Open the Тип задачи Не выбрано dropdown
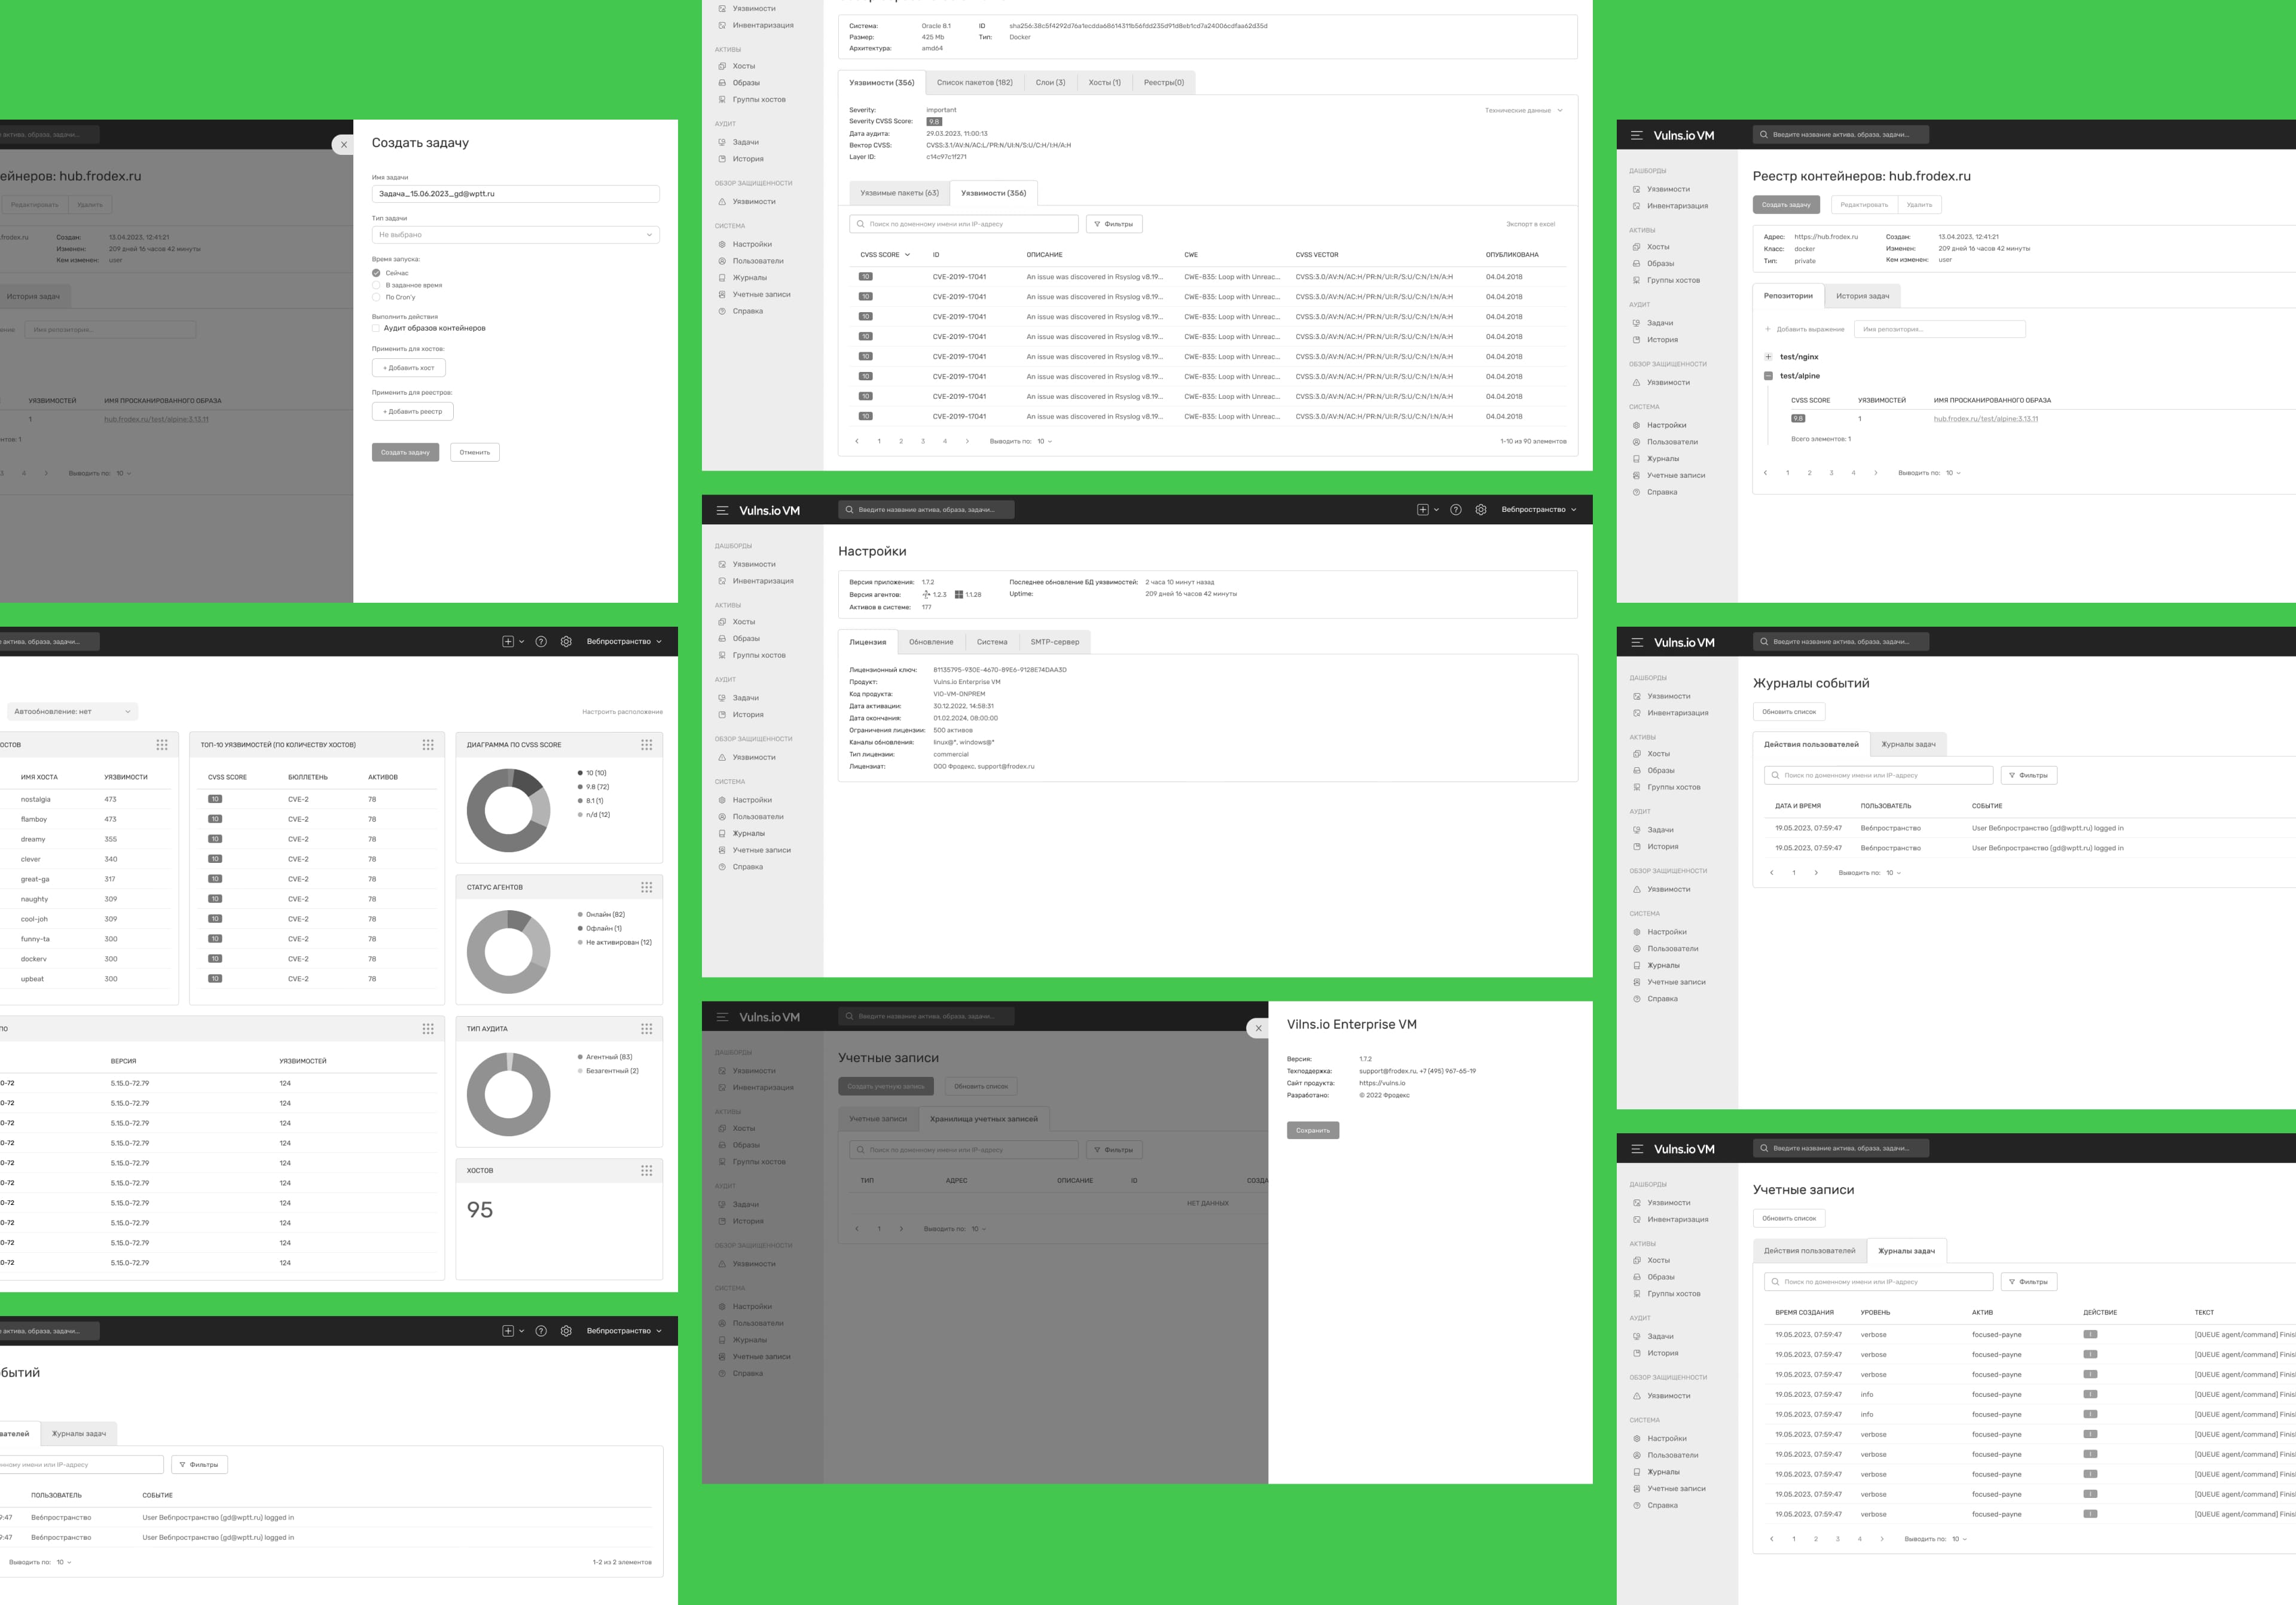 (x=515, y=235)
